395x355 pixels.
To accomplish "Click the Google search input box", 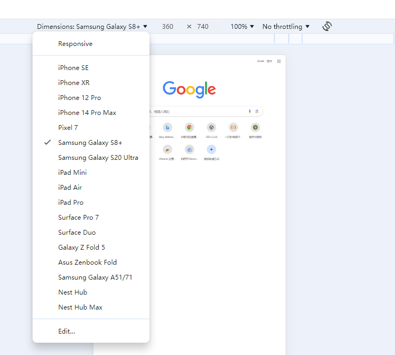I will tap(206, 111).
